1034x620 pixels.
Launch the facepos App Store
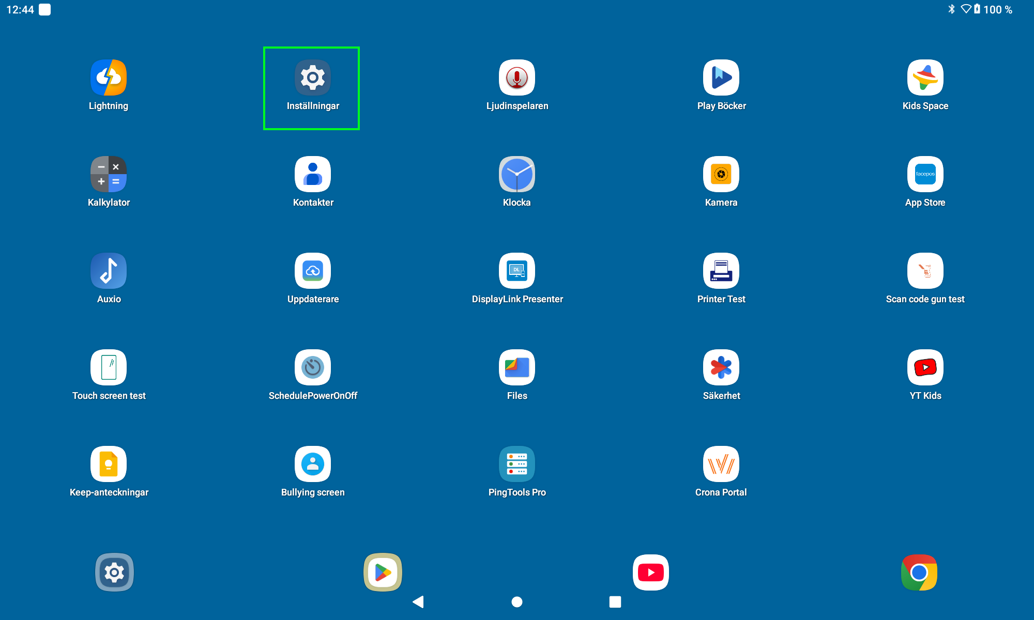point(925,174)
